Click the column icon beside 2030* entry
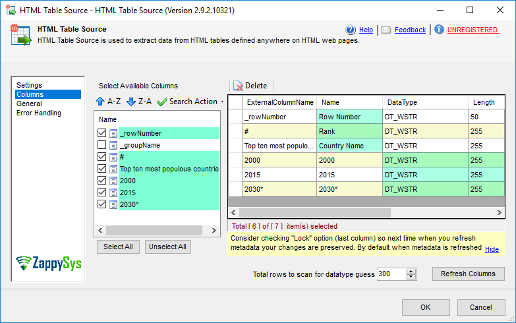Screen dimensions: 516x323 coord(113,204)
